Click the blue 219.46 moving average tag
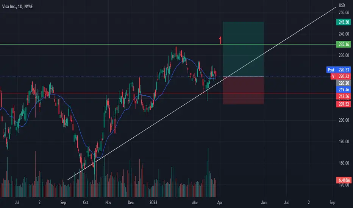353x208 pixels. [343, 90]
